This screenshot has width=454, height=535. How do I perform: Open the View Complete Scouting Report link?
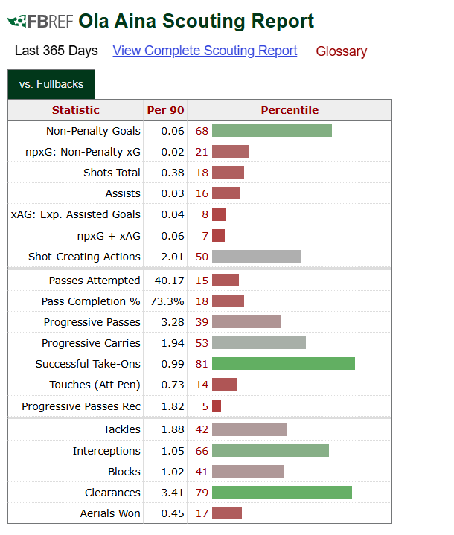pos(205,51)
